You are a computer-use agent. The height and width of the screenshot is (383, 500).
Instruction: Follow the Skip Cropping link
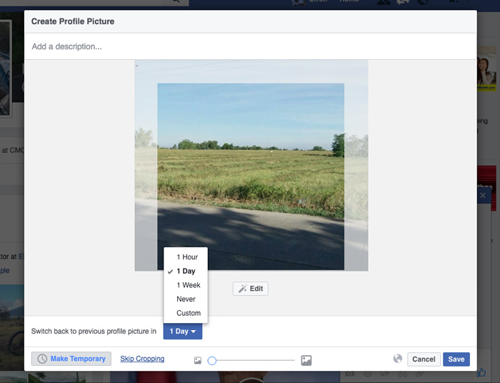click(x=142, y=359)
